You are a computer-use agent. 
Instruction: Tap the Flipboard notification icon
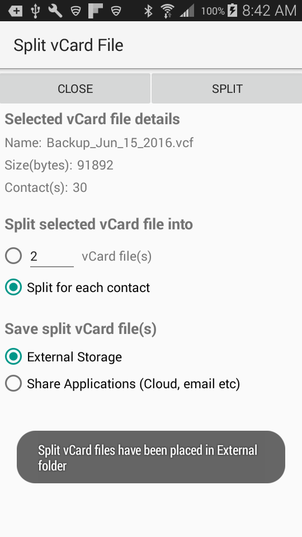[96, 11]
